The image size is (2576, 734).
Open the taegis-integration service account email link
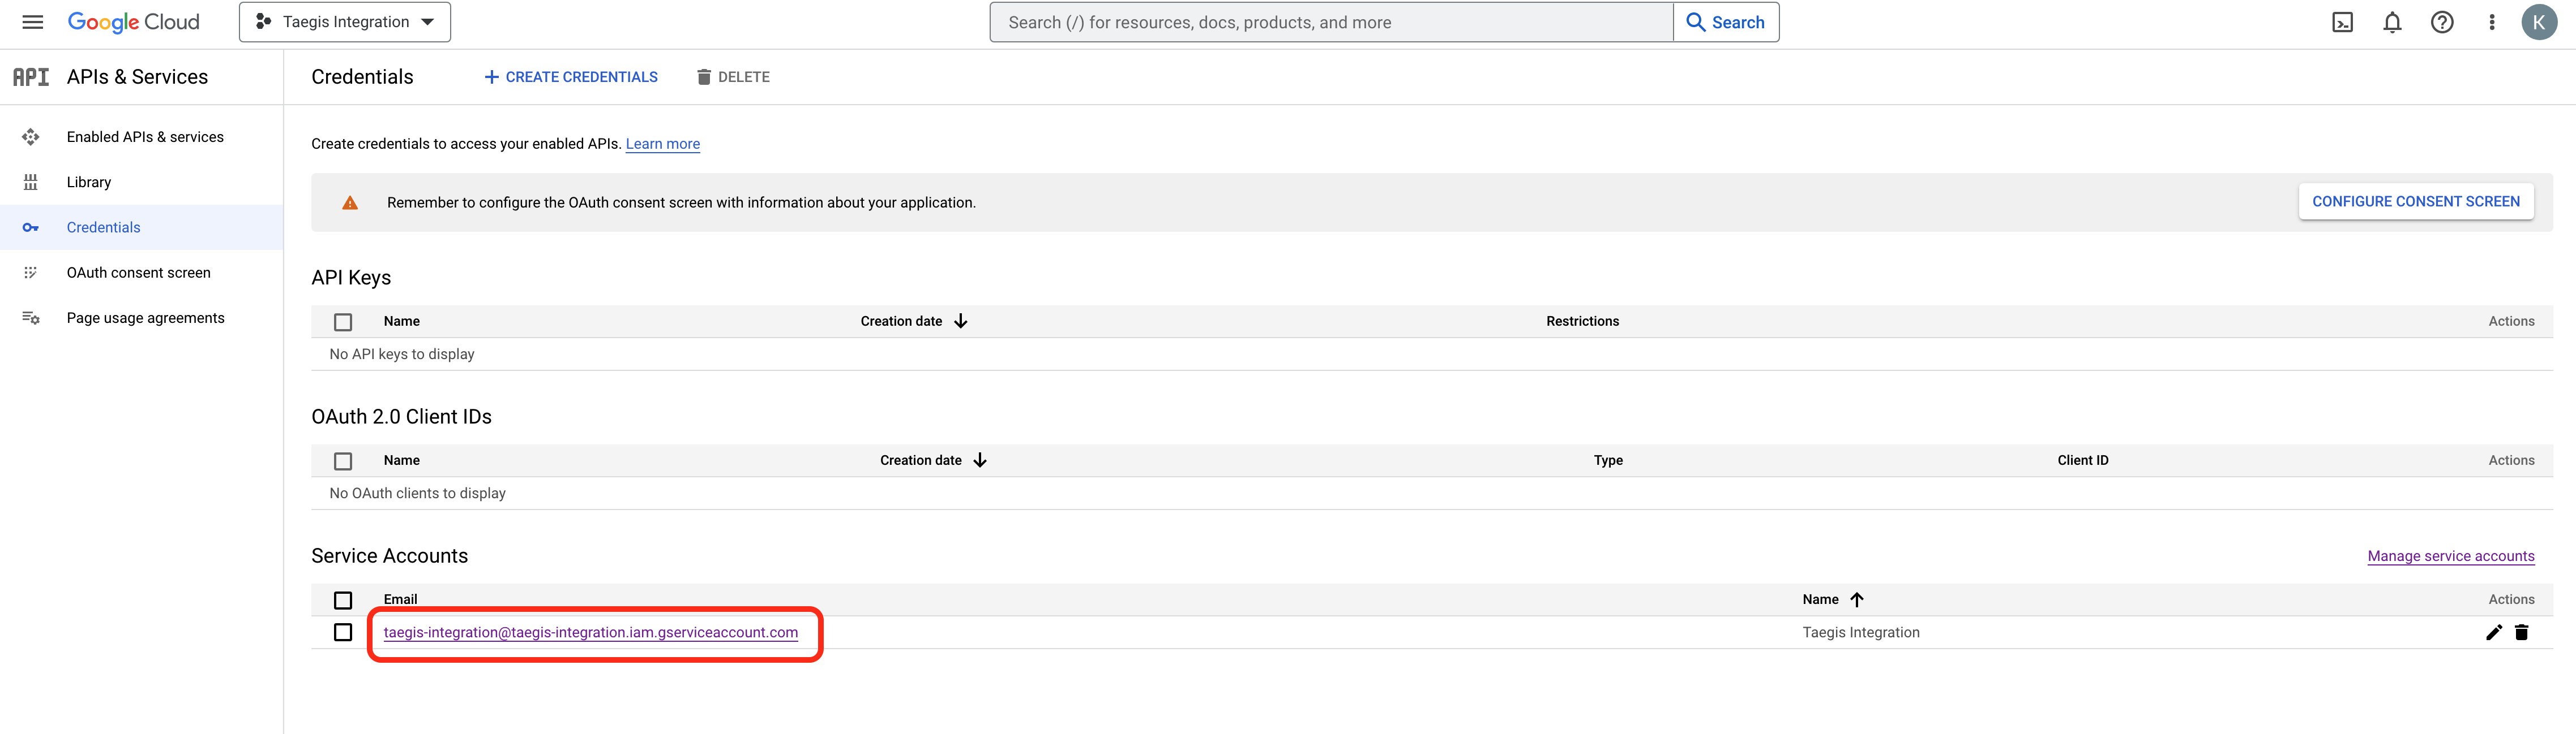click(x=591, y=632)
